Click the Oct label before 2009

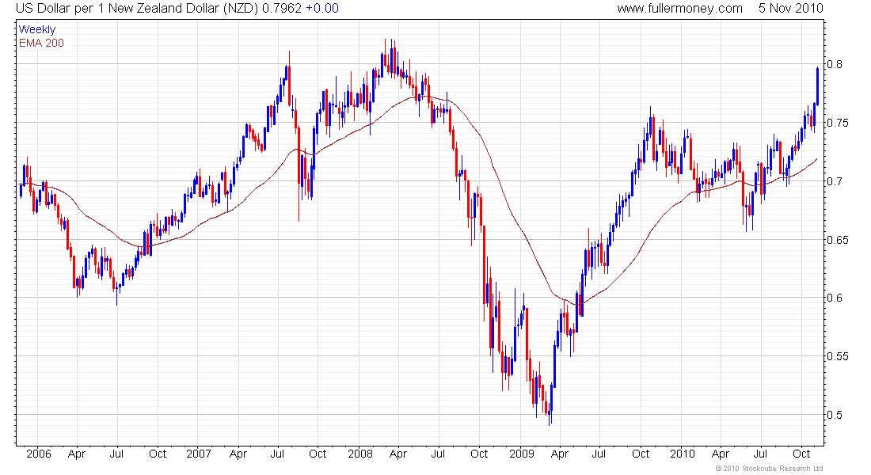[x=479, y=454]
